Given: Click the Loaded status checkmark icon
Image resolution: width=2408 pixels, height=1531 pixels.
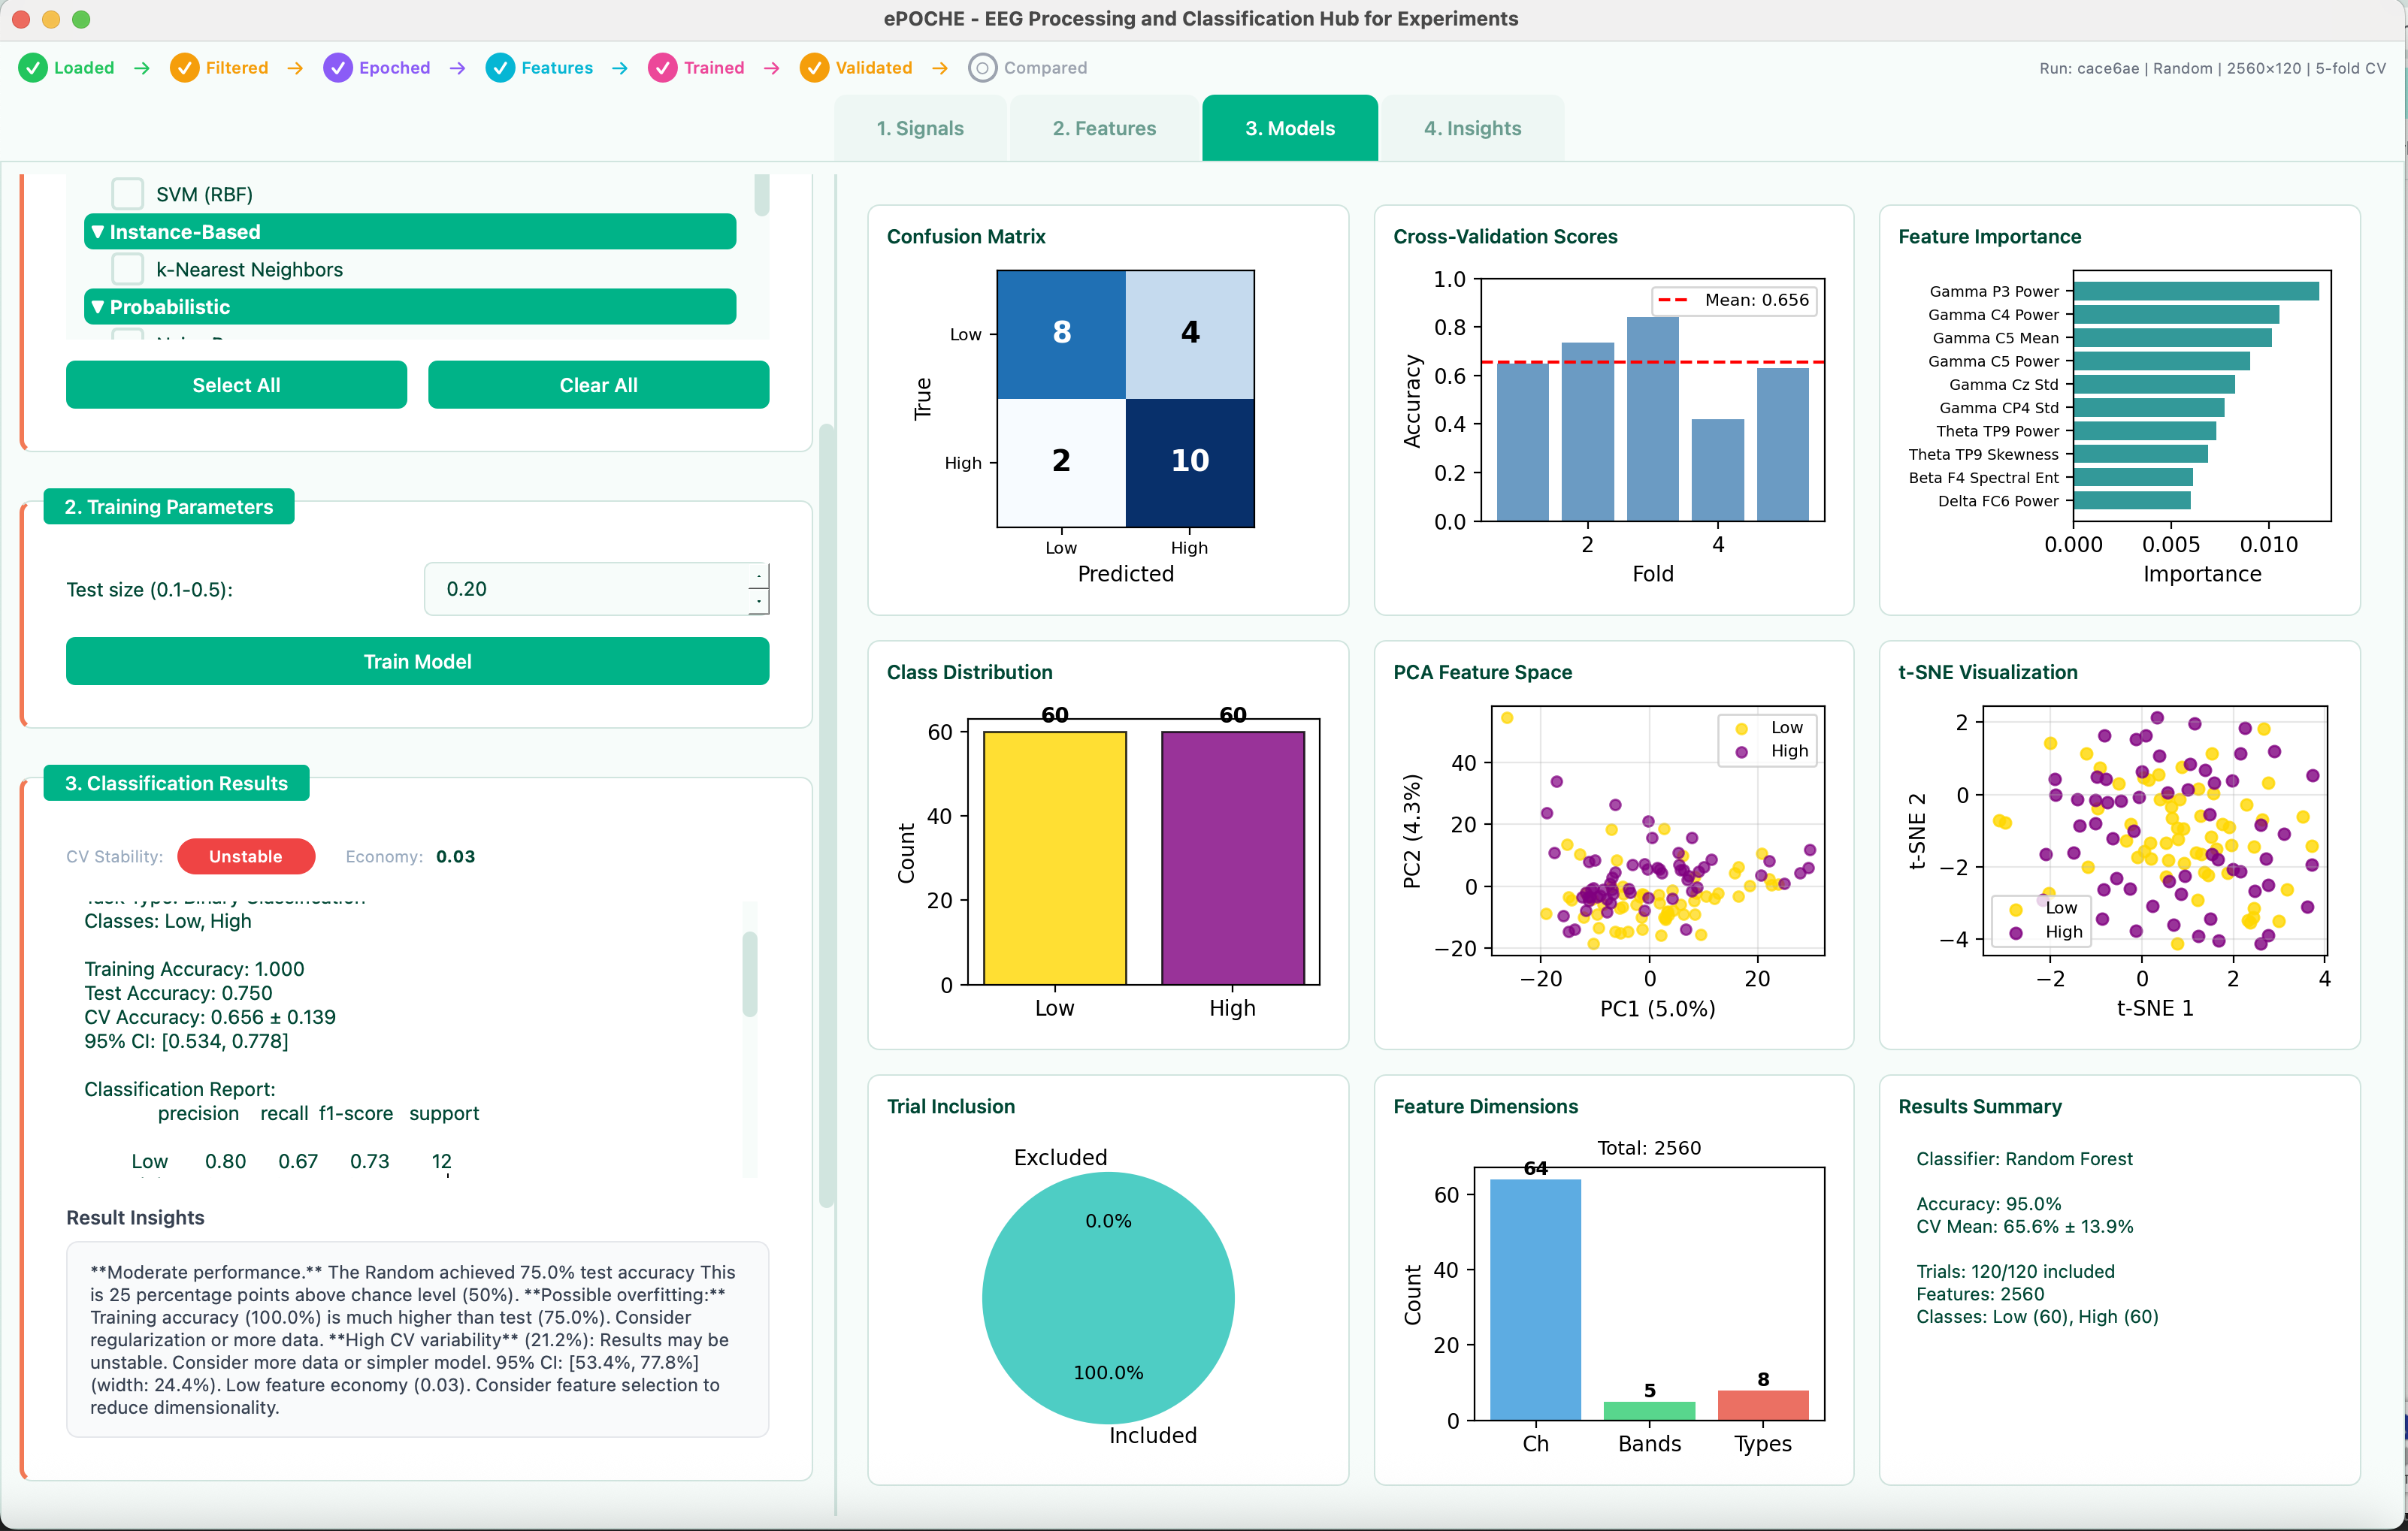Looking at the screenshot, I should [33, 67].
